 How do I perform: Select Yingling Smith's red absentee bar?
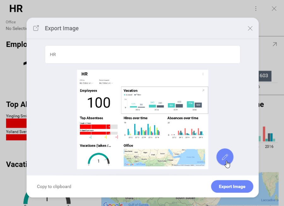(16, 123)
